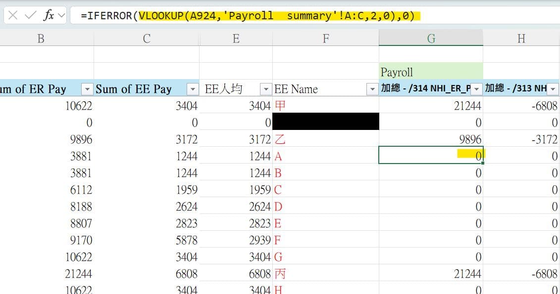The width and height of the screenshot is (560, 294).
Task: Select column C header
Action: [x=147, y=38]
